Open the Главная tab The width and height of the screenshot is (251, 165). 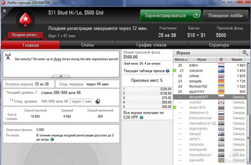click(30, 45)
